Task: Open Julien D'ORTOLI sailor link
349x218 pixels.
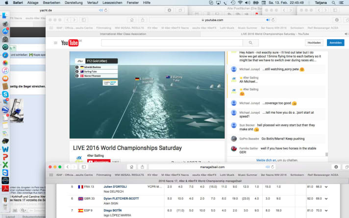Action: pos(115,187)
